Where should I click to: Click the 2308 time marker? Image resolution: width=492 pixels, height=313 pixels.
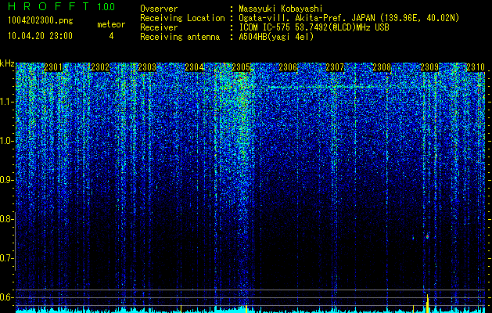tap(382, 67)
